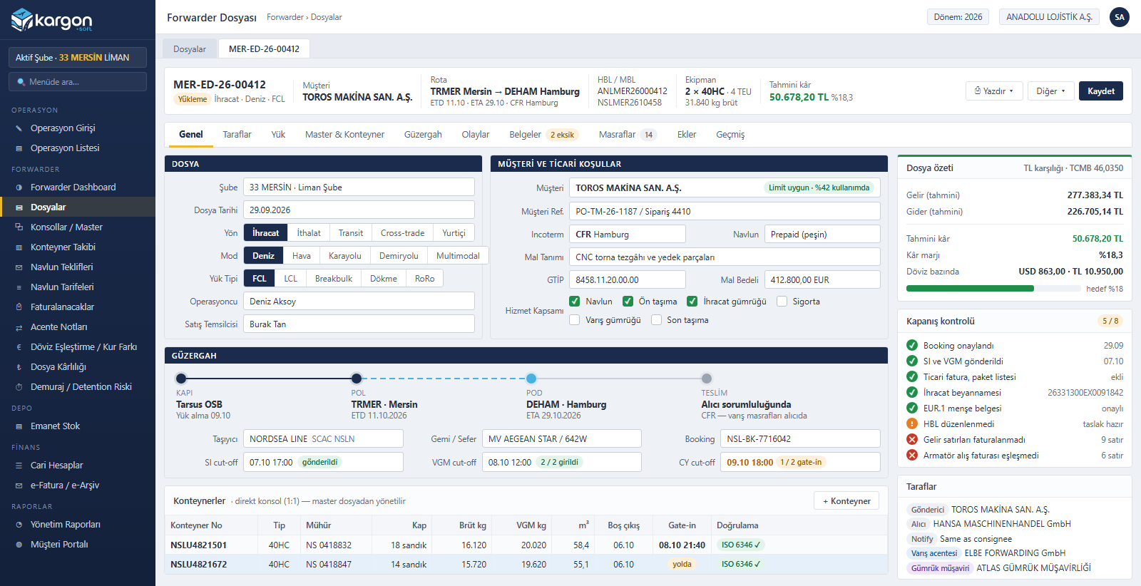Image resolution: width=1141 pixels, height=586 pixels.
Task: Focus the Menüde ara search field
Action: click(x=78, y=82)
